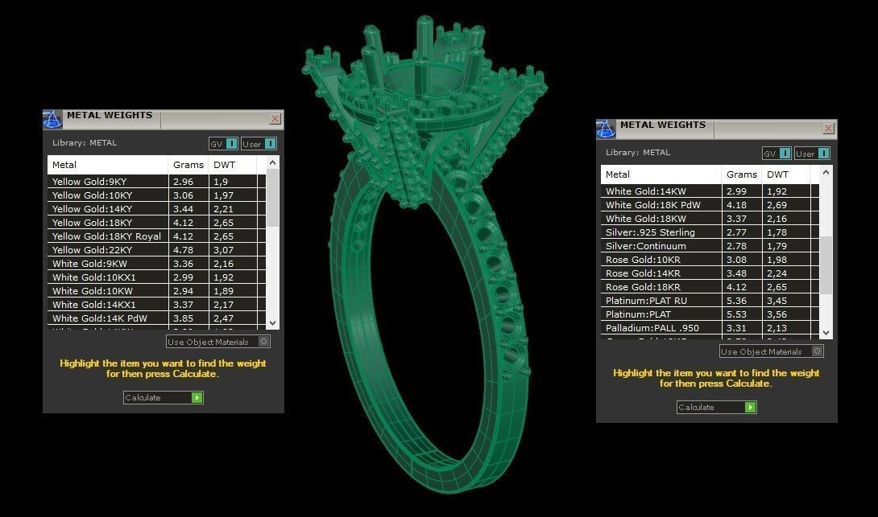This screenshot has height=517, width=878.
Task: Toggle the User library switch in left panel
Action: coord(259,144)
